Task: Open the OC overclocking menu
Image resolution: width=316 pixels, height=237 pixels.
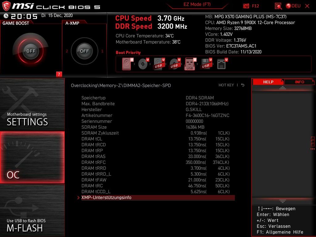Action: click(32, 157)
